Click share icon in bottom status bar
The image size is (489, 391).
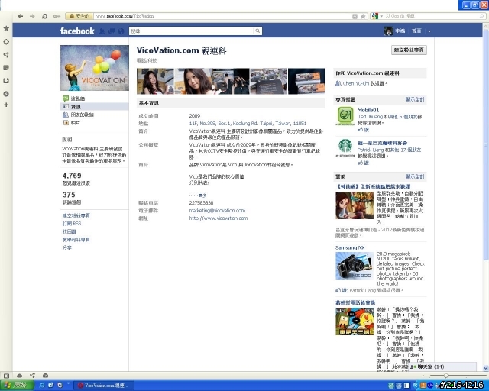(32, 376)
